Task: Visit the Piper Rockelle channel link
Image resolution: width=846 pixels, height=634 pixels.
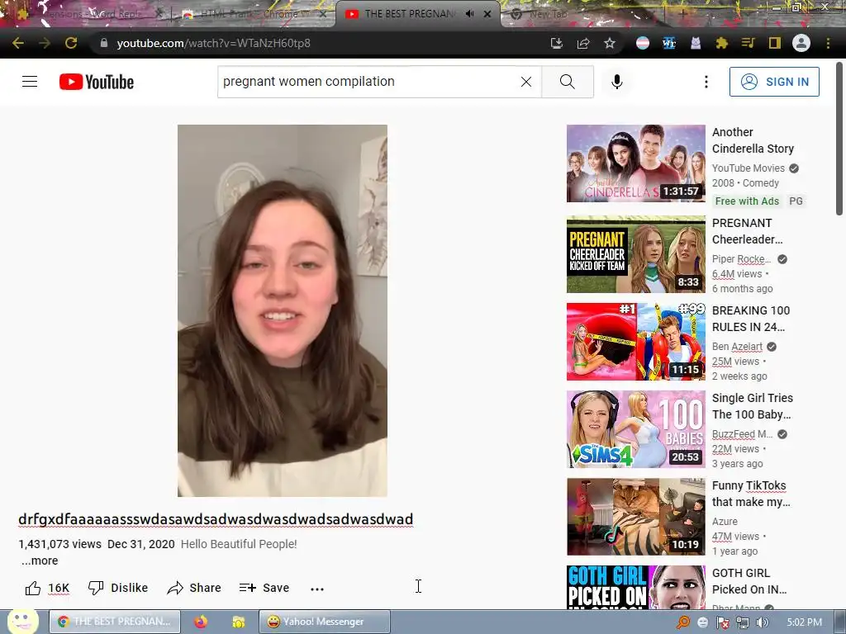Action: click(741, 259)
